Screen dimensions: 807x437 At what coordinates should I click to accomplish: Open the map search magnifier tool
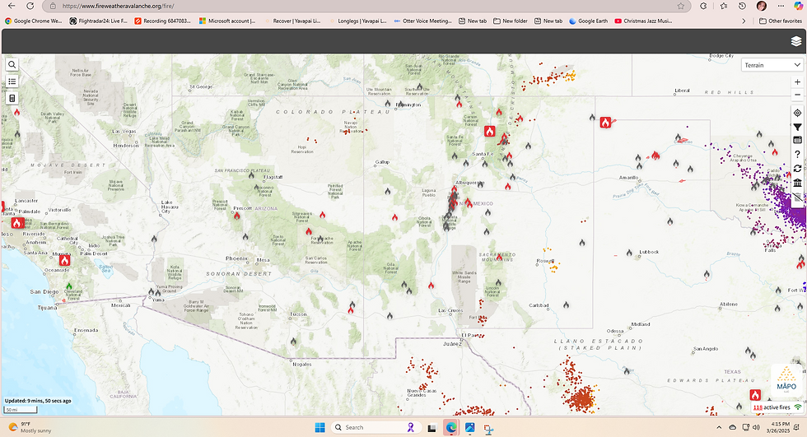click(12, 65)
